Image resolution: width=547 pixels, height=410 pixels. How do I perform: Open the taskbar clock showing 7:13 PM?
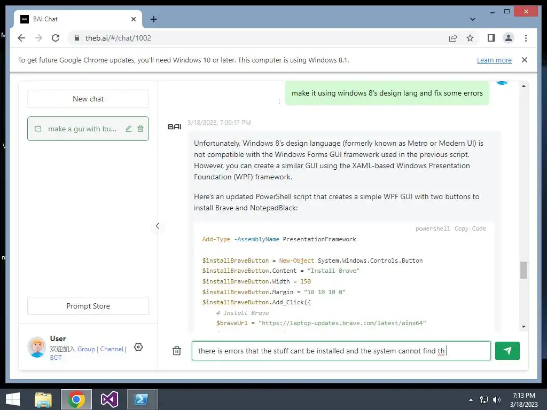(523, 400)
